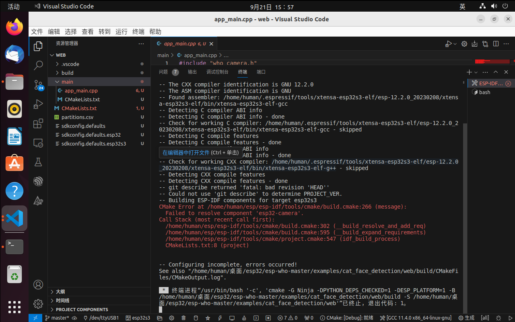Expand the 时间线 timeline section
Image resolution: width=515 pixels, height=322 pixels.
(99, 301)
